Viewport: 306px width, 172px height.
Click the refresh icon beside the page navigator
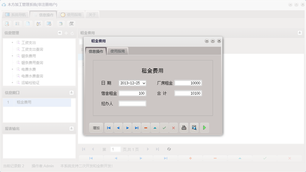(x=169, y=149)
